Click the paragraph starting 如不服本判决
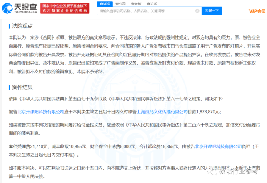This screenshot has width=267, height=183. (x=135, y=172)
